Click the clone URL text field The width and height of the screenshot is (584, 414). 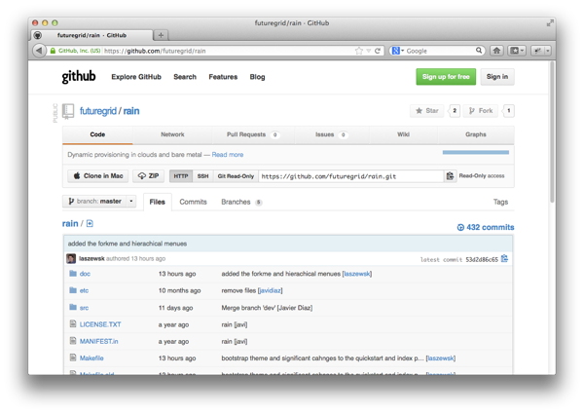tap(351, 176)
